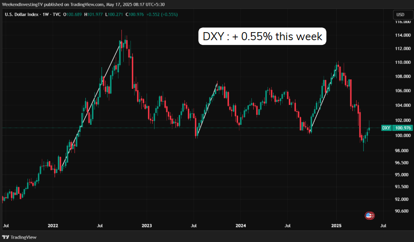Select the white trend line rising into early 2025 peak
Screen dimensions: 414x242
[x=324, y=99]
